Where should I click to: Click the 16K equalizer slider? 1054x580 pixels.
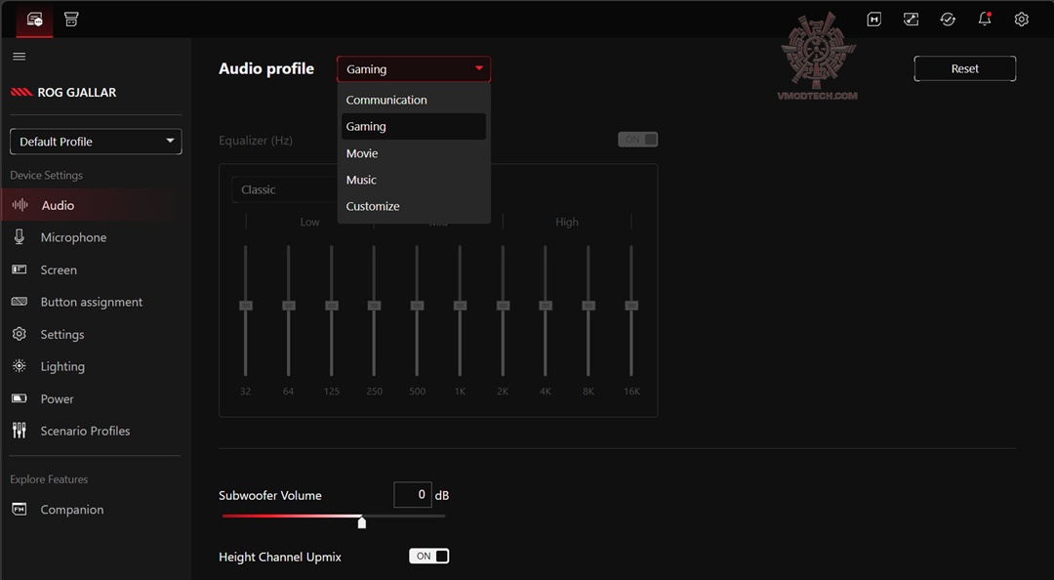pyautogui.click(x=631, y=306)
